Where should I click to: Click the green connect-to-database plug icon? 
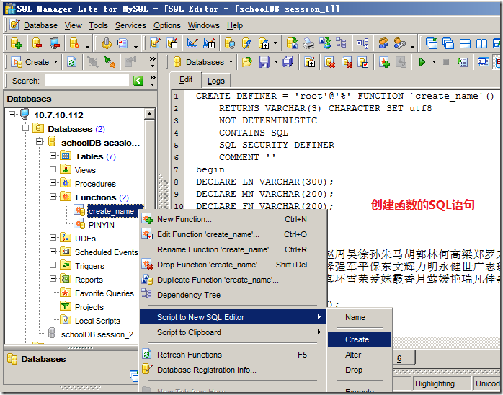pos(109,62)
